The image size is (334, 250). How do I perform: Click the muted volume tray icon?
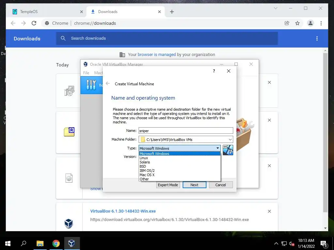[292, 243]
